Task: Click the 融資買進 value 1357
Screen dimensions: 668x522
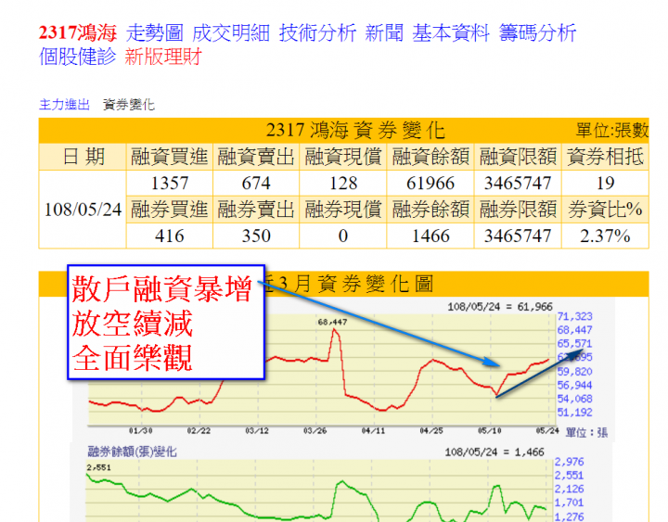Action: point(170,184)
